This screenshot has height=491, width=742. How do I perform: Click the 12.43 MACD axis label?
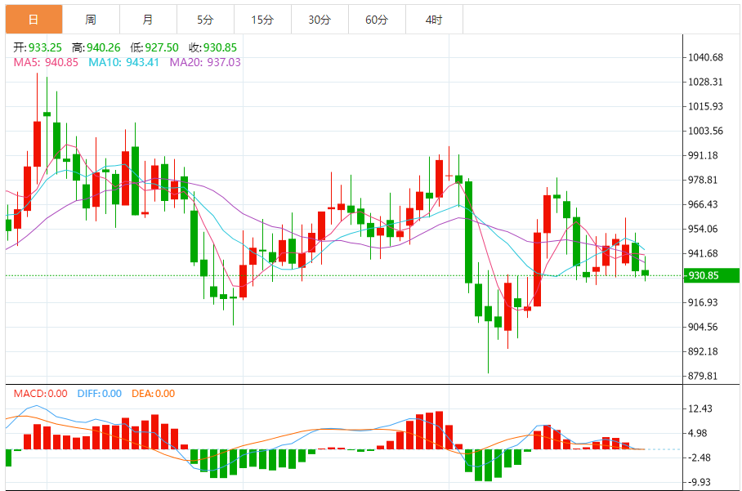(700, 408)
